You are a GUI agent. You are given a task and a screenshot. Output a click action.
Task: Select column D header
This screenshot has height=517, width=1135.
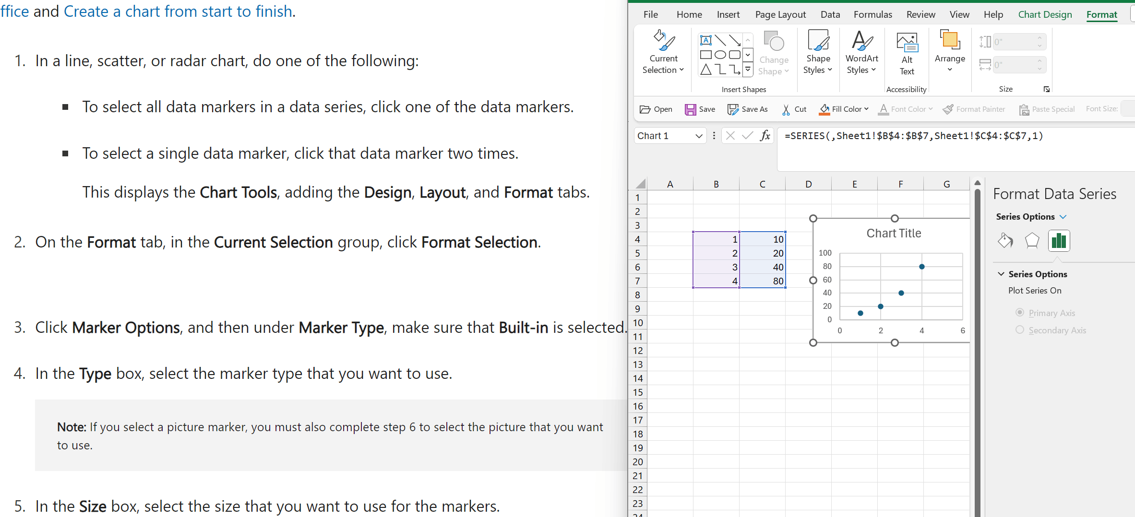tap(808, 184)
